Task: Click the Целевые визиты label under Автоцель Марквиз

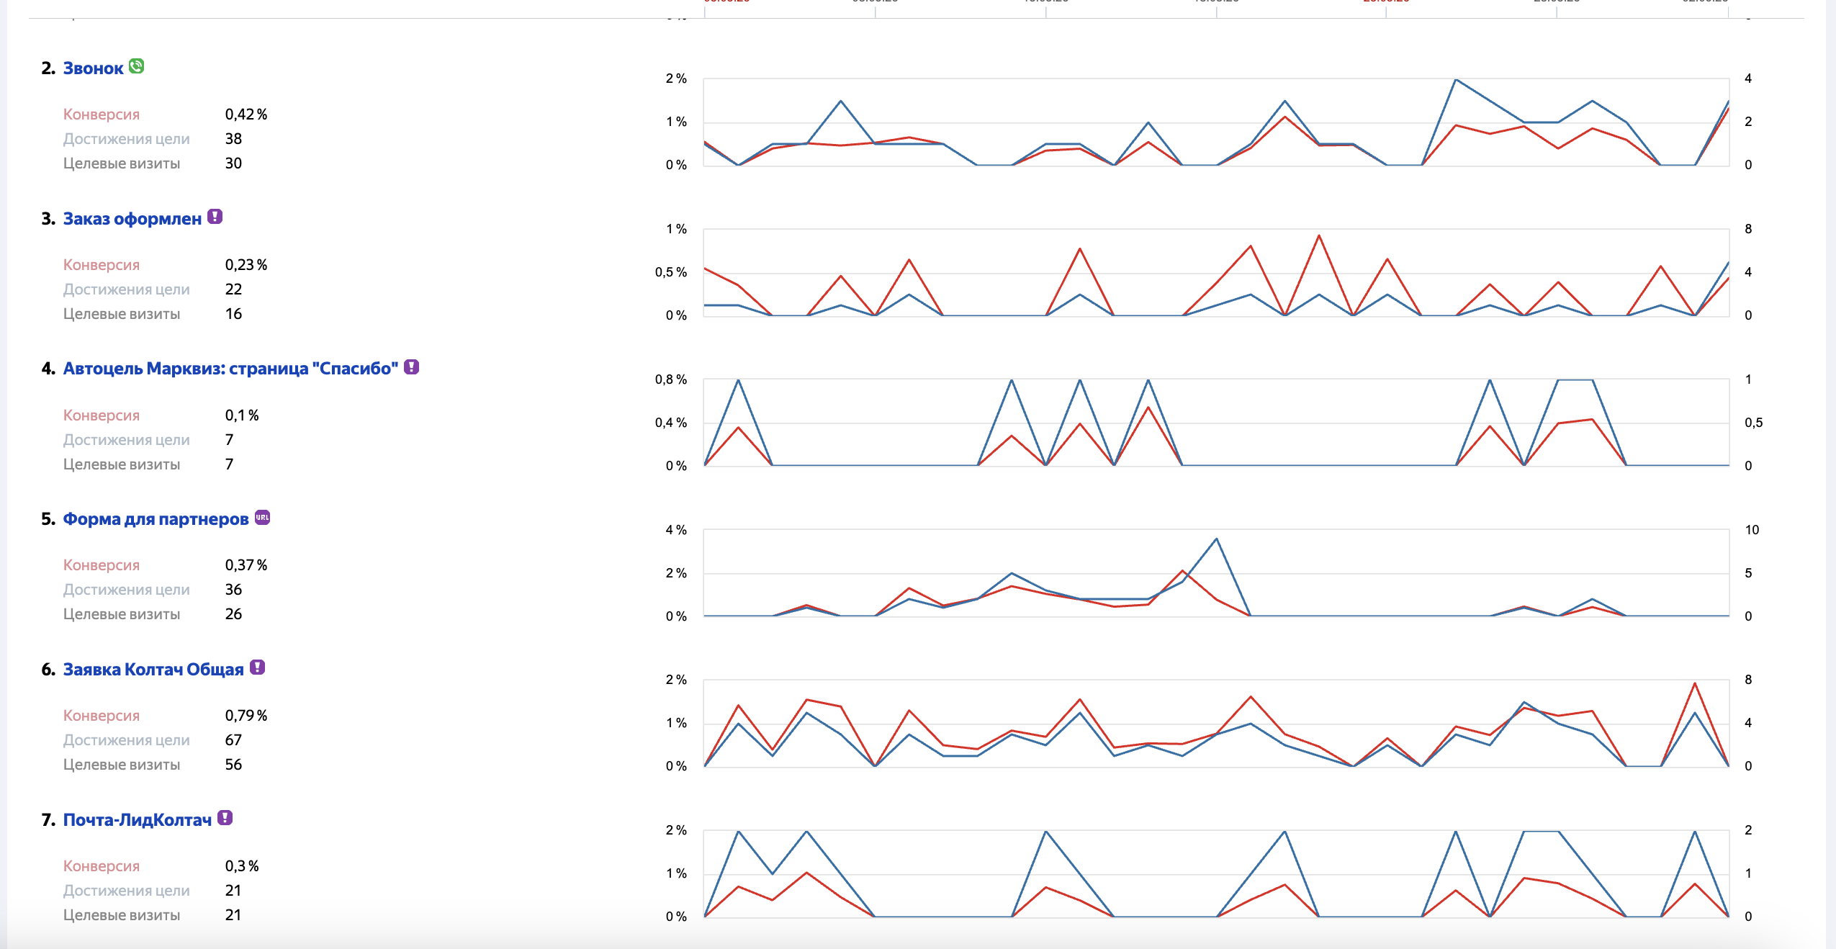Action: tap(122, 464)
